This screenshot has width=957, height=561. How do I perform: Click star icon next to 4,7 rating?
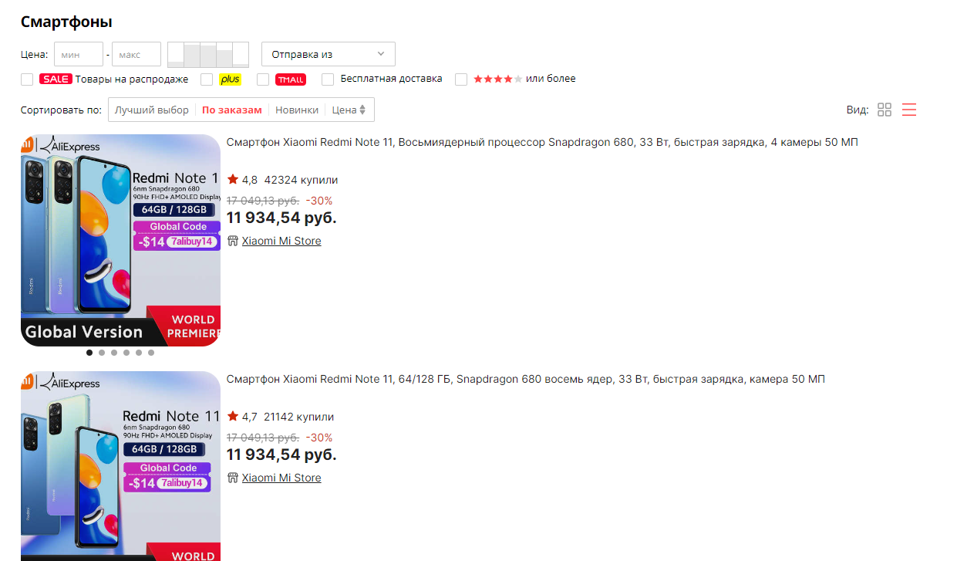(x=233, y=416)
